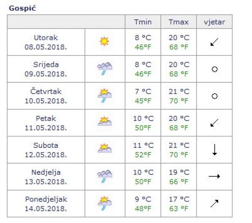252x223 pixels.
Task: Click the Tmax column header
Action: point(179,22)
